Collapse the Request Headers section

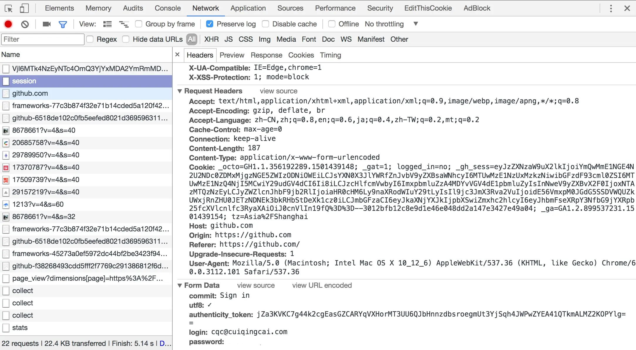(180, 91)
